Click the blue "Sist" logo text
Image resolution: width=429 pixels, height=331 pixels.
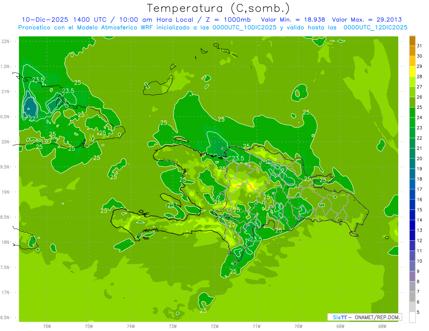339,317
